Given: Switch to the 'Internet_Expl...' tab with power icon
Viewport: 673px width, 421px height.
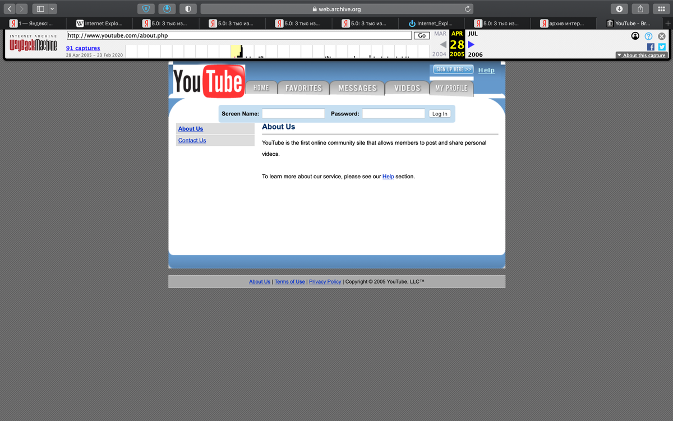Looking at the screenshot, I should 431,24.
